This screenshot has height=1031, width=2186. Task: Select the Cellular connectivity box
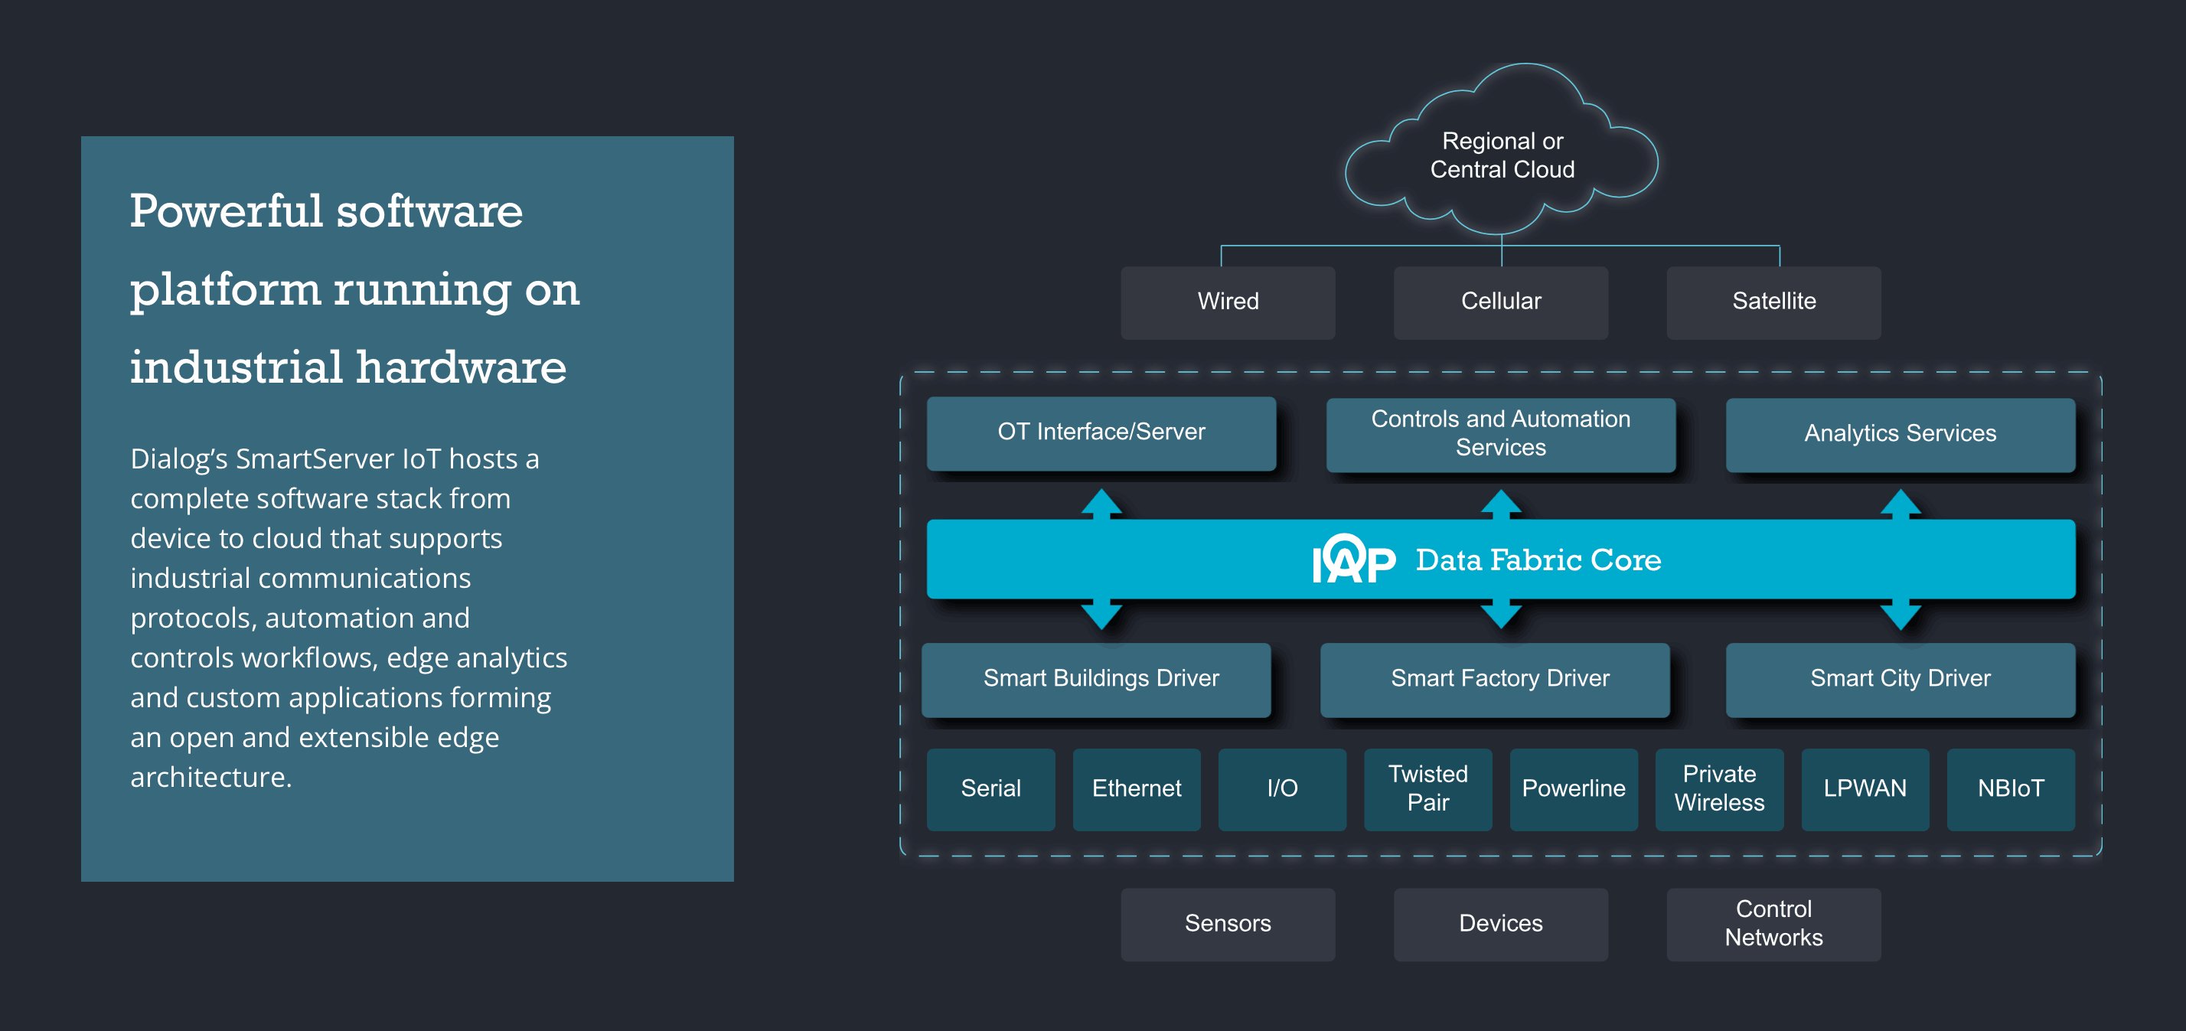pyautogui.click(x=1499, y=302)
